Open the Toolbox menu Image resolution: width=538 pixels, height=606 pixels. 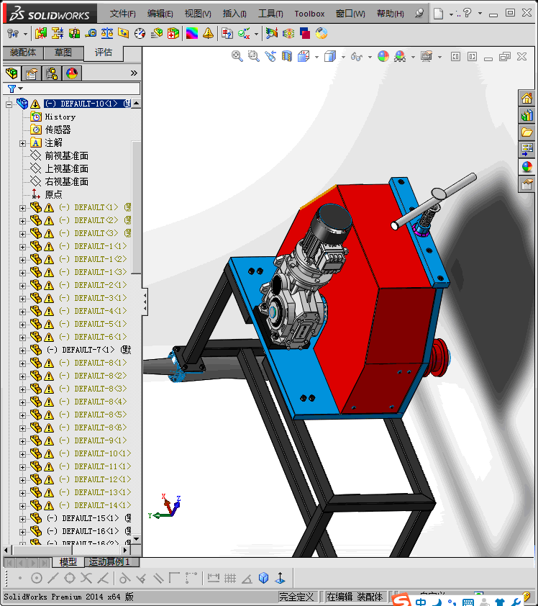pyautogui.click(x=309, y=14)
